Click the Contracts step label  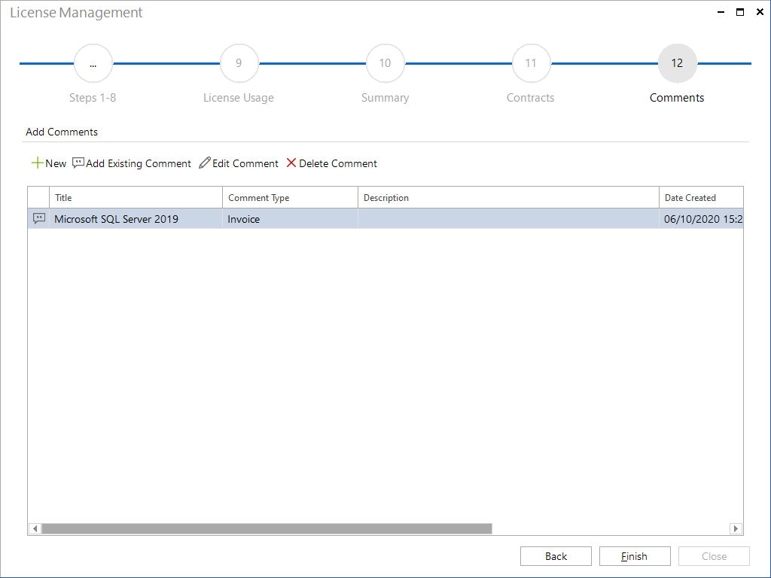[x=531, y=98]
